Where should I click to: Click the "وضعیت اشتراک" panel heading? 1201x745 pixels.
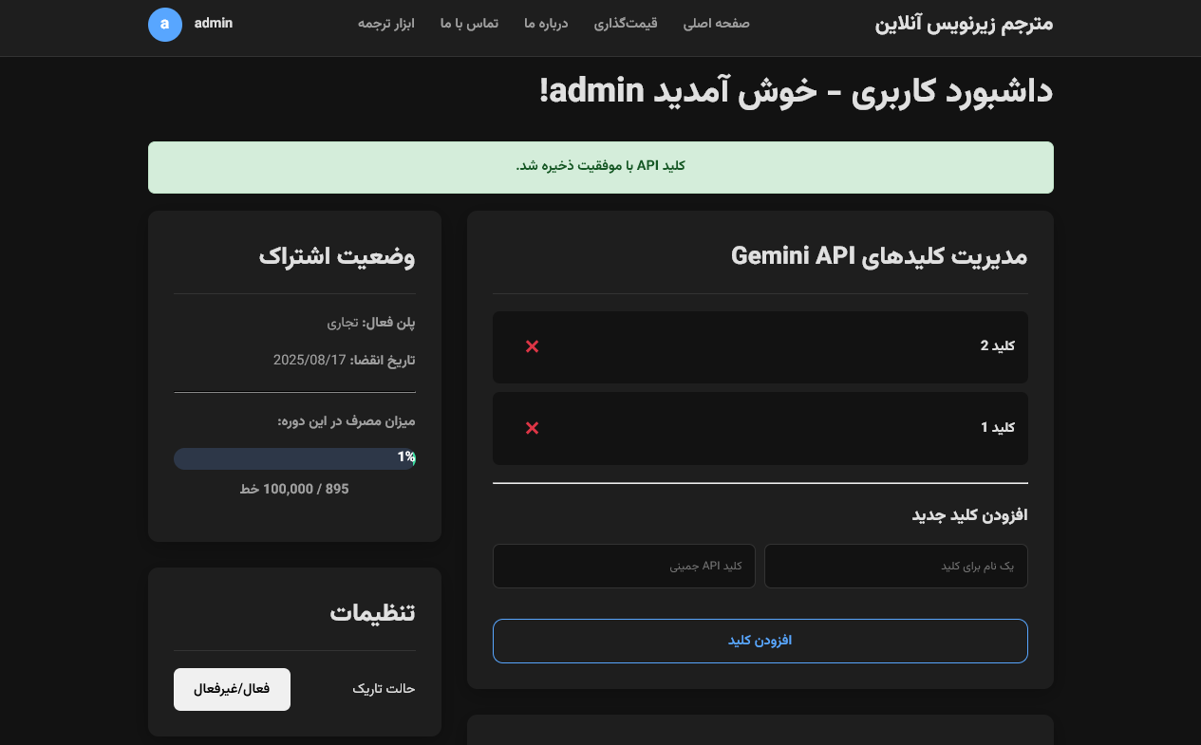[x=335, y=255]
